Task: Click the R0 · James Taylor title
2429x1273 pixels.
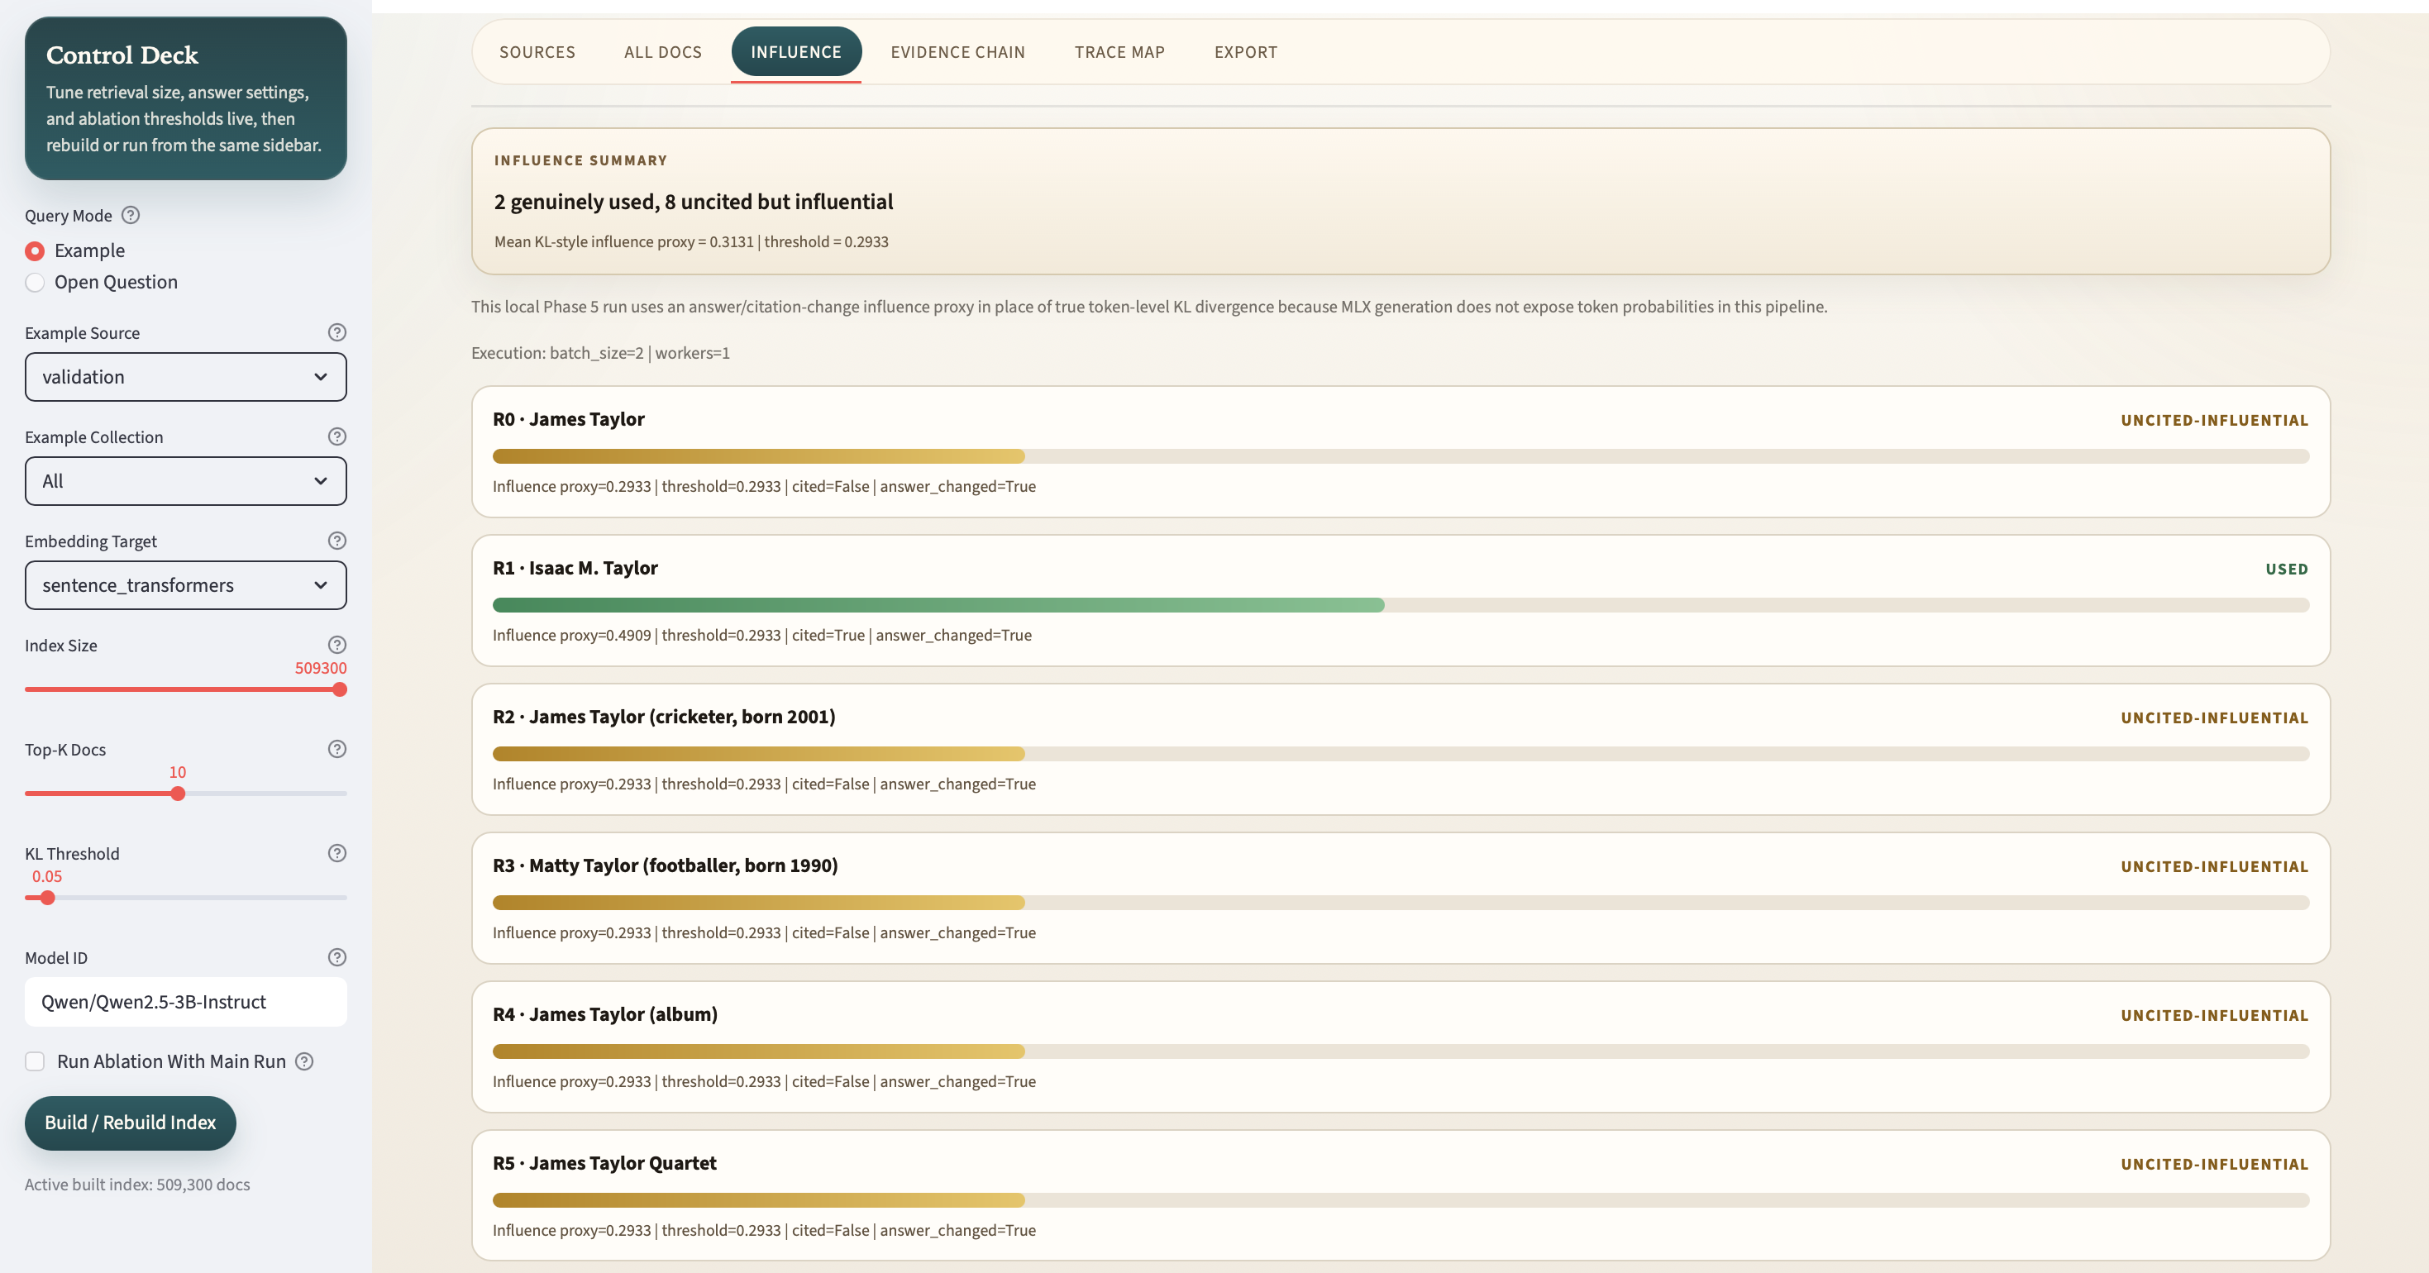Action: [x=569, y=418]
